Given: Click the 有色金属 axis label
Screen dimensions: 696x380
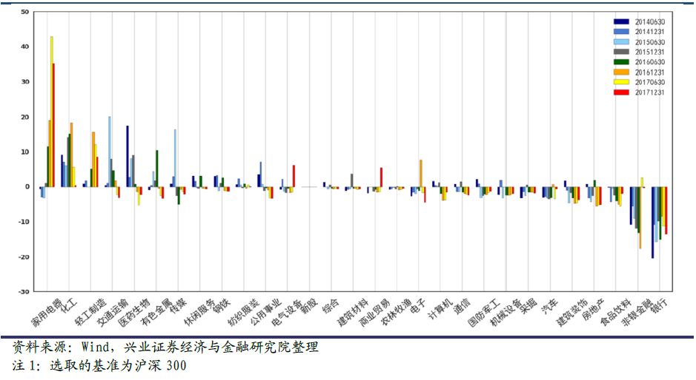Looking at the screenshot, I should (x=156, y=312).
